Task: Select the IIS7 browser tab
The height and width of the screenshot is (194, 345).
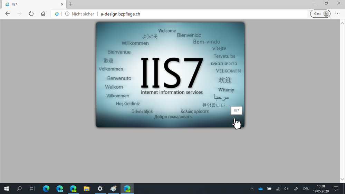Action: (x=33, y=4)
